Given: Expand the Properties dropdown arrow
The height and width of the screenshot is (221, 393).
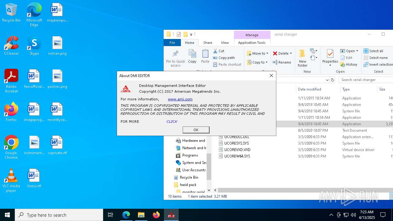Looking at the screenshot, I should [330, 65].
